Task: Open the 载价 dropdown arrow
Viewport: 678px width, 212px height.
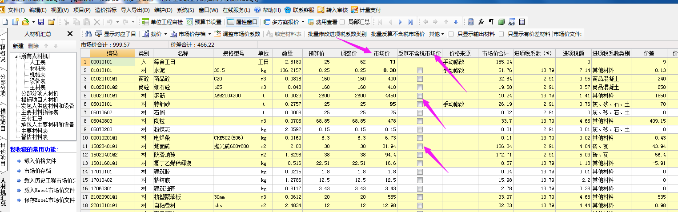Action: pos(165,34)
